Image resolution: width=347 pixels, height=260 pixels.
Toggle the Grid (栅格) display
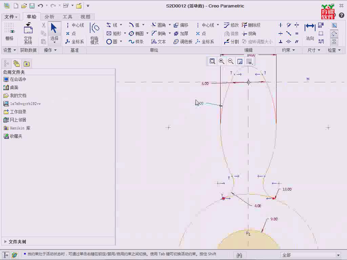pos(9,31)
